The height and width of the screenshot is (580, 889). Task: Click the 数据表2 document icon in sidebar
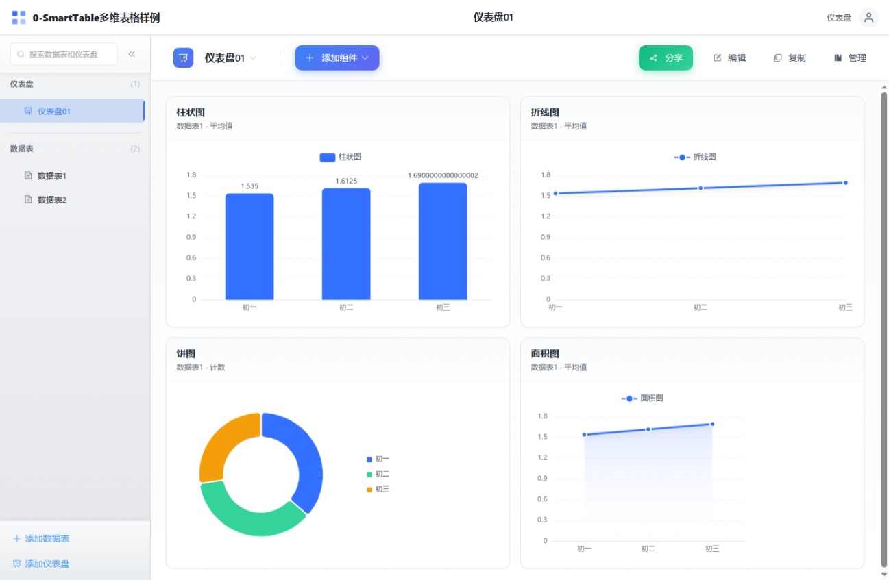point(28,200)
